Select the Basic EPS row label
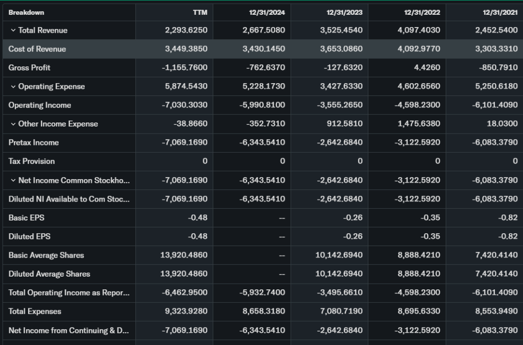The height and width of the screenshot is (345, 523). click(27, 218)
